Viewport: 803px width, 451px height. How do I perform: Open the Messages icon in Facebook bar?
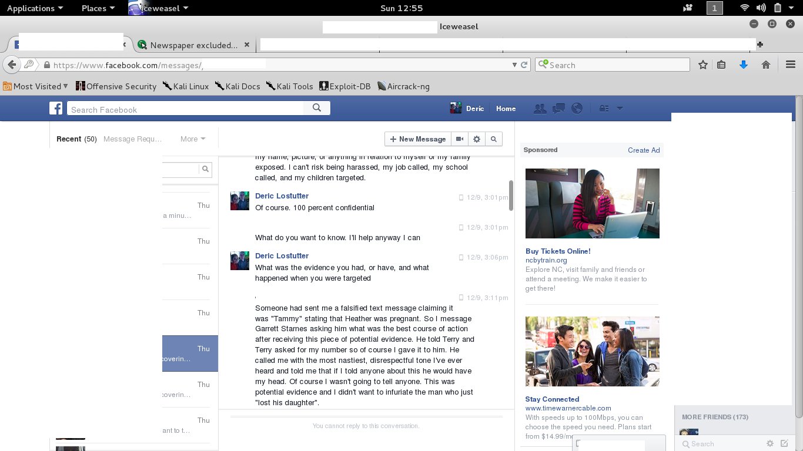[558, 109]
